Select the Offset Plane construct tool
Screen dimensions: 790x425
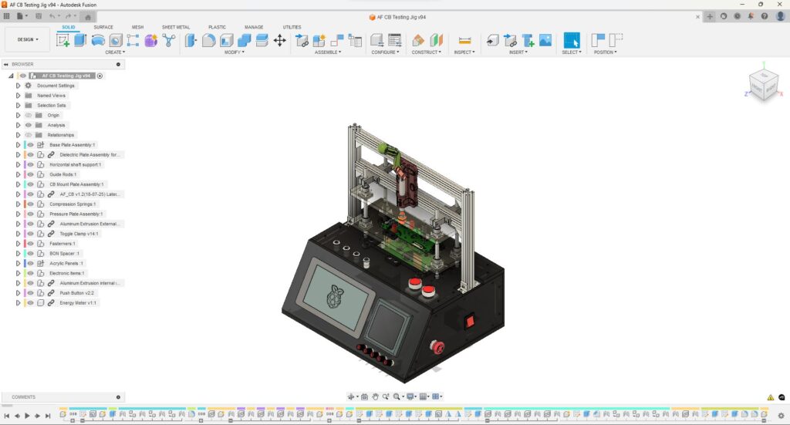(x=417, y=40)
